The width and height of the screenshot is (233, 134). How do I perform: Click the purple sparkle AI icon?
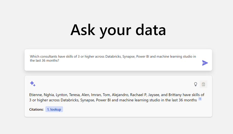pos(33,84)
